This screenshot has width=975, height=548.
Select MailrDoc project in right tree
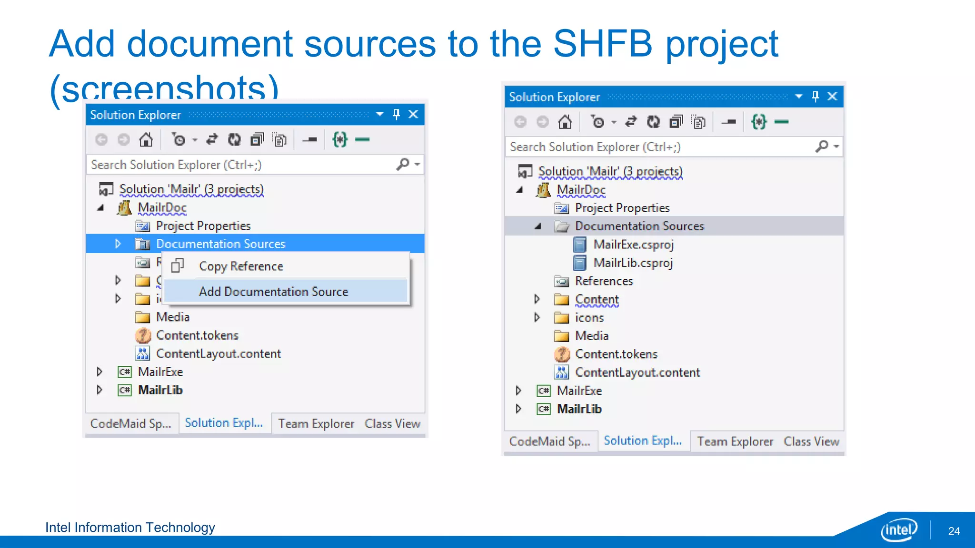[581, 189]
